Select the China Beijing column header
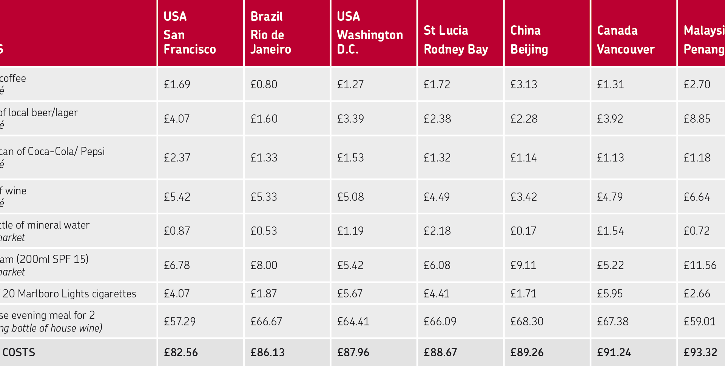Viewport: 725px width, 368px height. (547, 33)
